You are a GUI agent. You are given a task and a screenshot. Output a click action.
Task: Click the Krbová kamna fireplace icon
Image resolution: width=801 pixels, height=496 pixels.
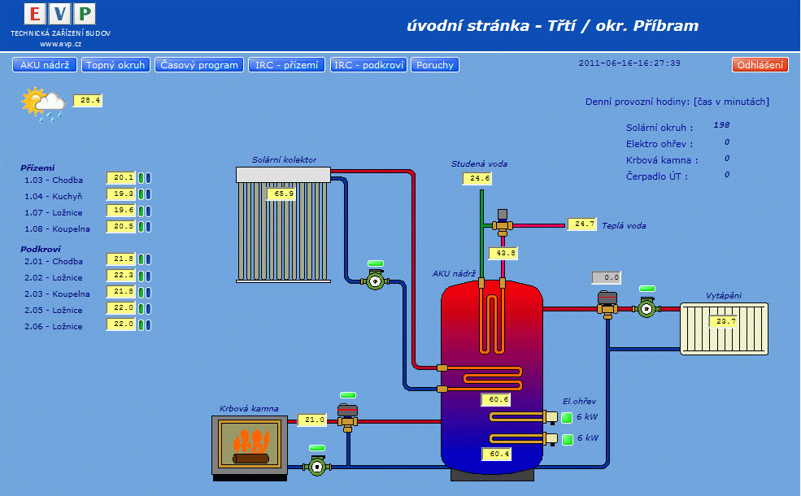tap(249, 445)
